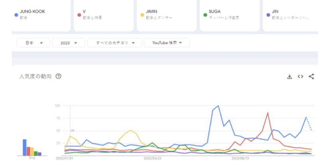Download the trend chart data as CSV

(x=290, y=77)
